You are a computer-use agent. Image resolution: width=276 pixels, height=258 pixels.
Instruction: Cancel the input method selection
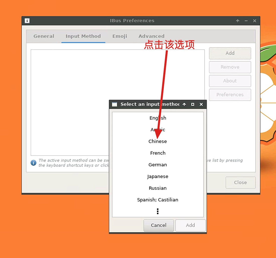click(159, 225)
